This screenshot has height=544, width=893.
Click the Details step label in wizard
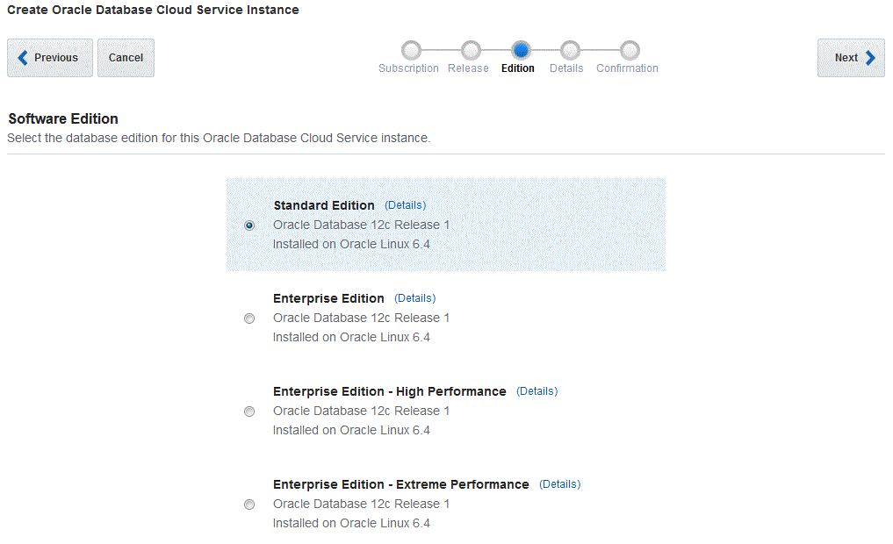point(566,68)
